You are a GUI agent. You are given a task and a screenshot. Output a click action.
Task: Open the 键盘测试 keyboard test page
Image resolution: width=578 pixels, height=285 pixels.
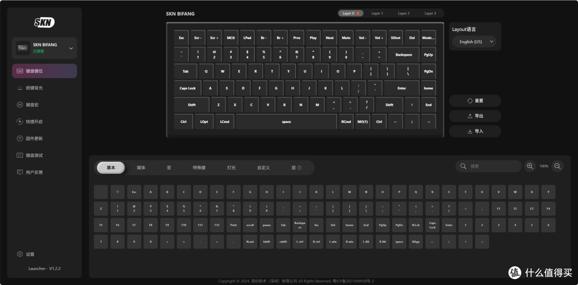click(x=44, y=156)
